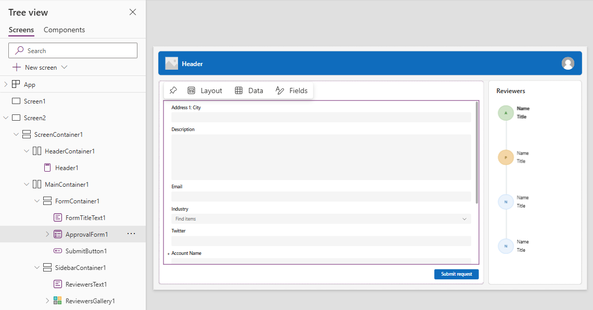
Task: Switch to the Screens tab
Action: click(x=21, y=30)
